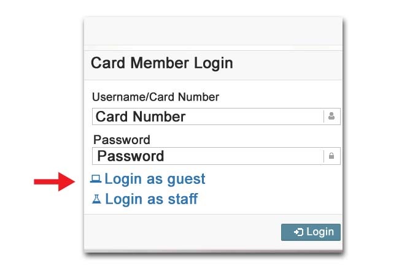The height and width of the screenshot is (274, 399).
Task: Focus the Card Number input field
Action: [216, 116]
